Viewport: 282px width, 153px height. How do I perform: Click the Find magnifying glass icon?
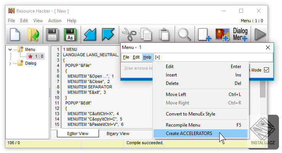pos(184,34)
